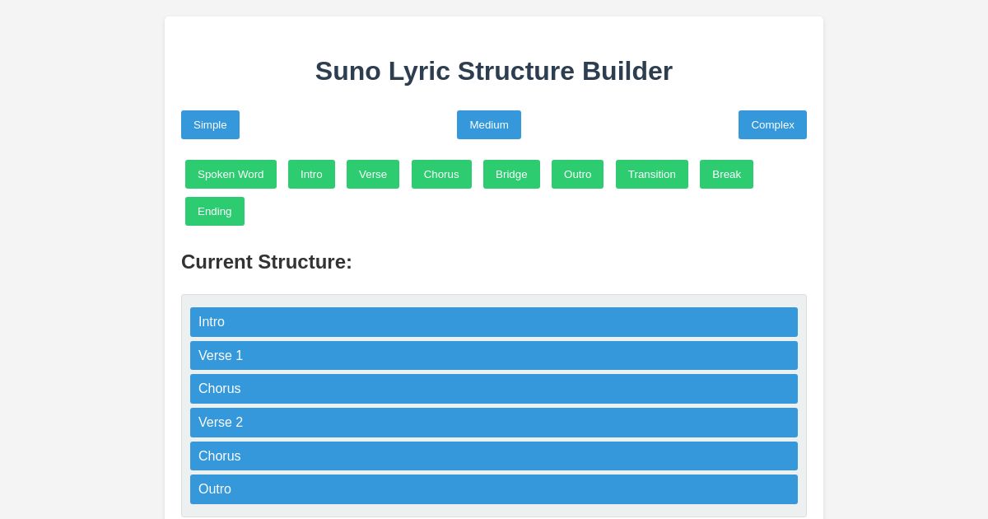Click the first Chorus block in the structure
Viewport: 988px width, 519px height.
point(494,388)
